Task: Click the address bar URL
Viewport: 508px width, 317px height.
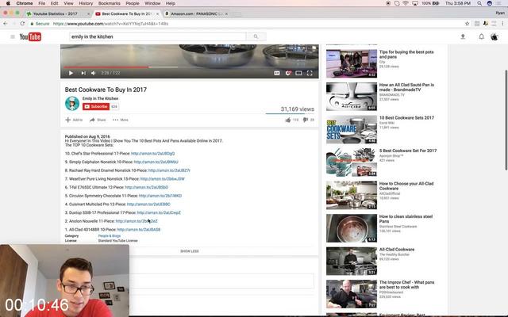Action: [110, 24]
